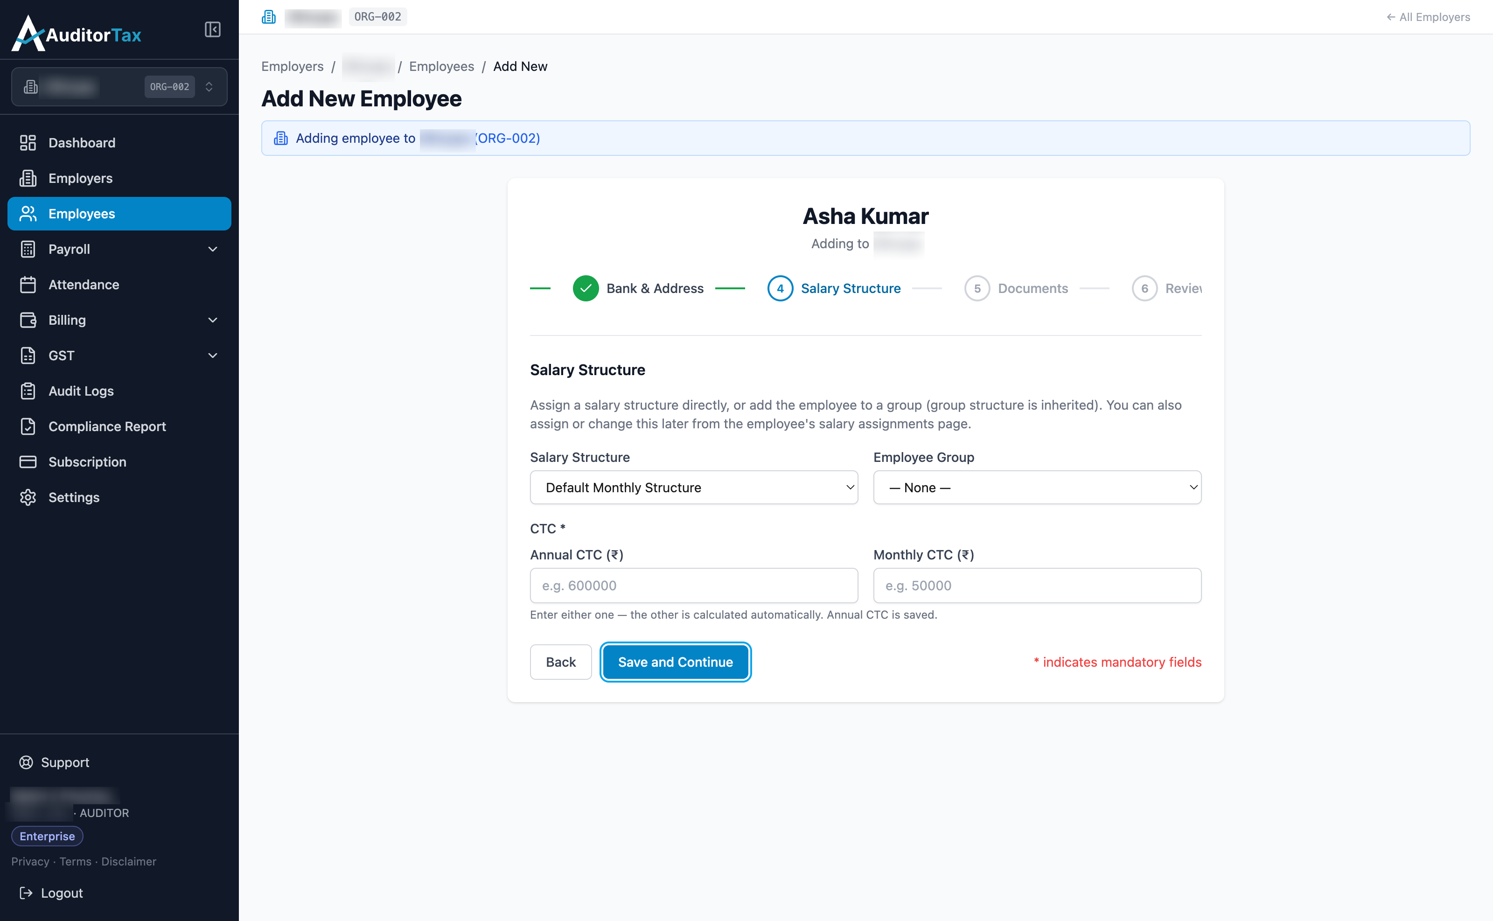Click the ORG-002 tag in header
1493x921 pixels.
point(377,16)
